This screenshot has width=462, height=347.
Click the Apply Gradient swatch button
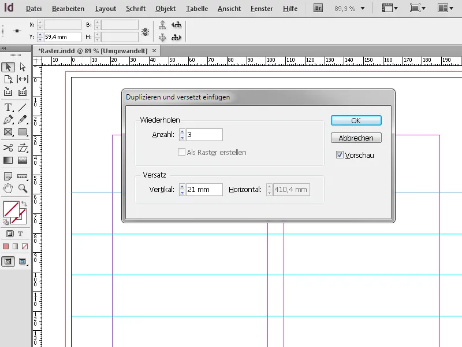tap(16, 246)
